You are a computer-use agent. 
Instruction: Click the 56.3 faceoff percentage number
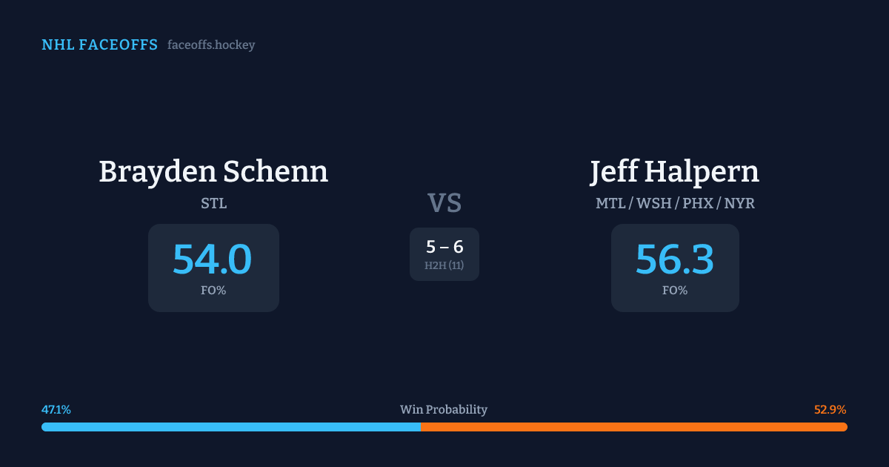675,259
